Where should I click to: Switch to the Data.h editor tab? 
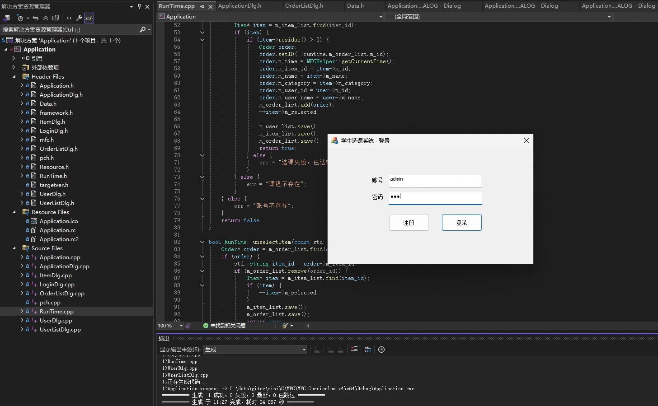pyautogui.click(x=355, y=6)
